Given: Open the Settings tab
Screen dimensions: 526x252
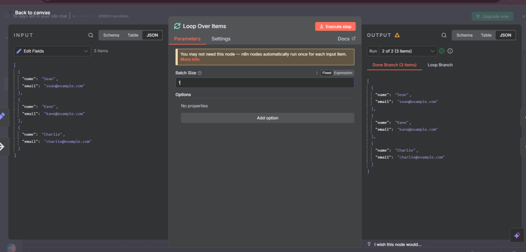Looking at the screenshot, I should (221, 39).
